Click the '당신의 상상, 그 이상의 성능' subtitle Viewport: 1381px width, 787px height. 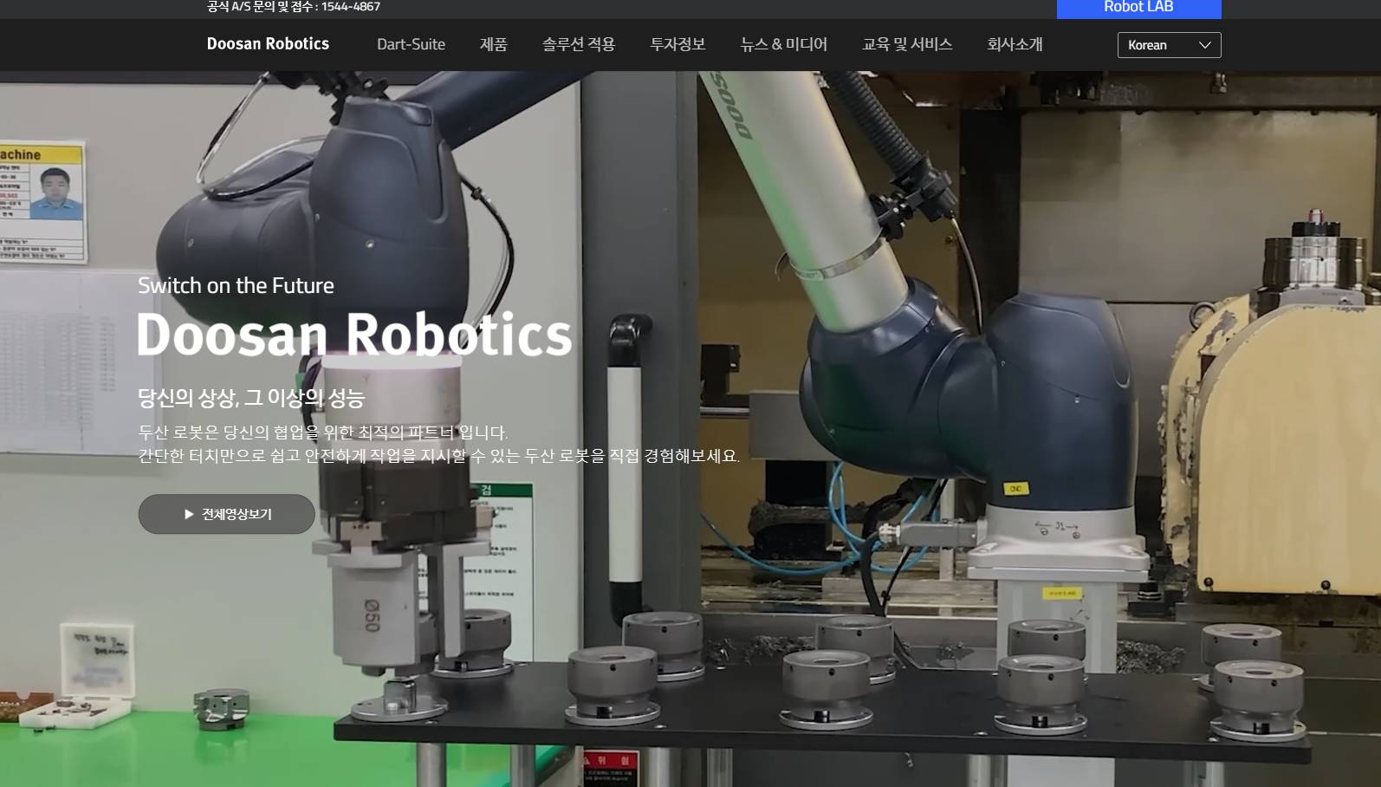[251, 398]
